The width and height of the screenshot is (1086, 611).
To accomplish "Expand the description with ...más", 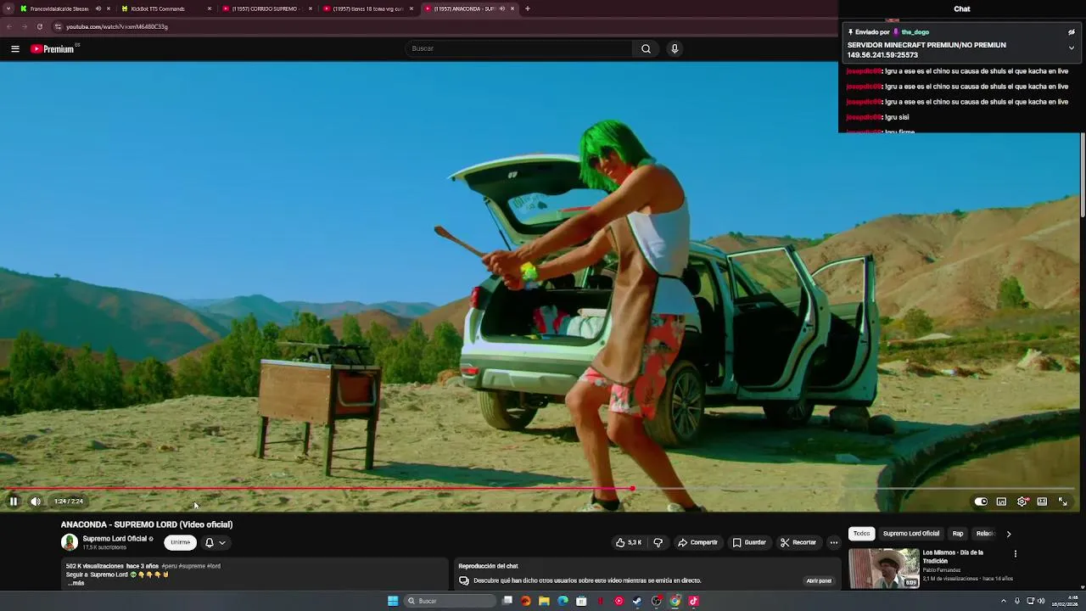I will [x=76, y=583].
